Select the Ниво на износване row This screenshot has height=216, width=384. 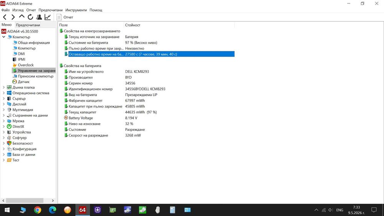(x=149, y=124)
